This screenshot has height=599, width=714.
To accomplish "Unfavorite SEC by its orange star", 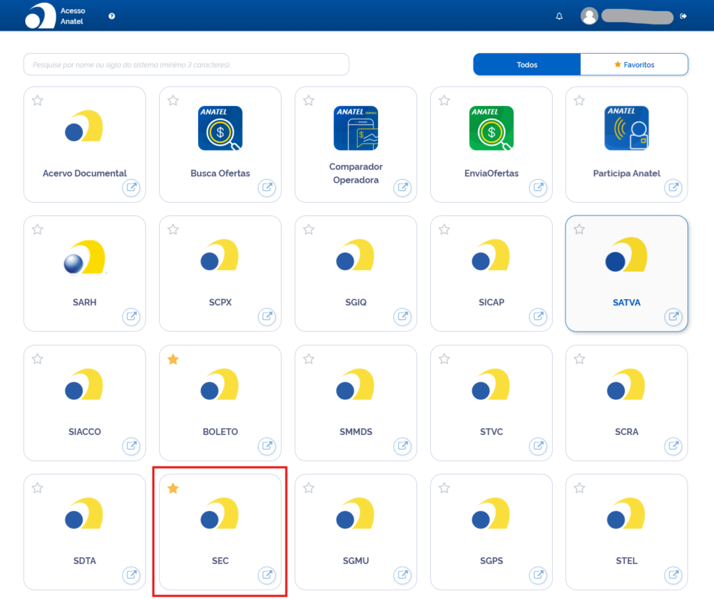I will coord(173,488).
